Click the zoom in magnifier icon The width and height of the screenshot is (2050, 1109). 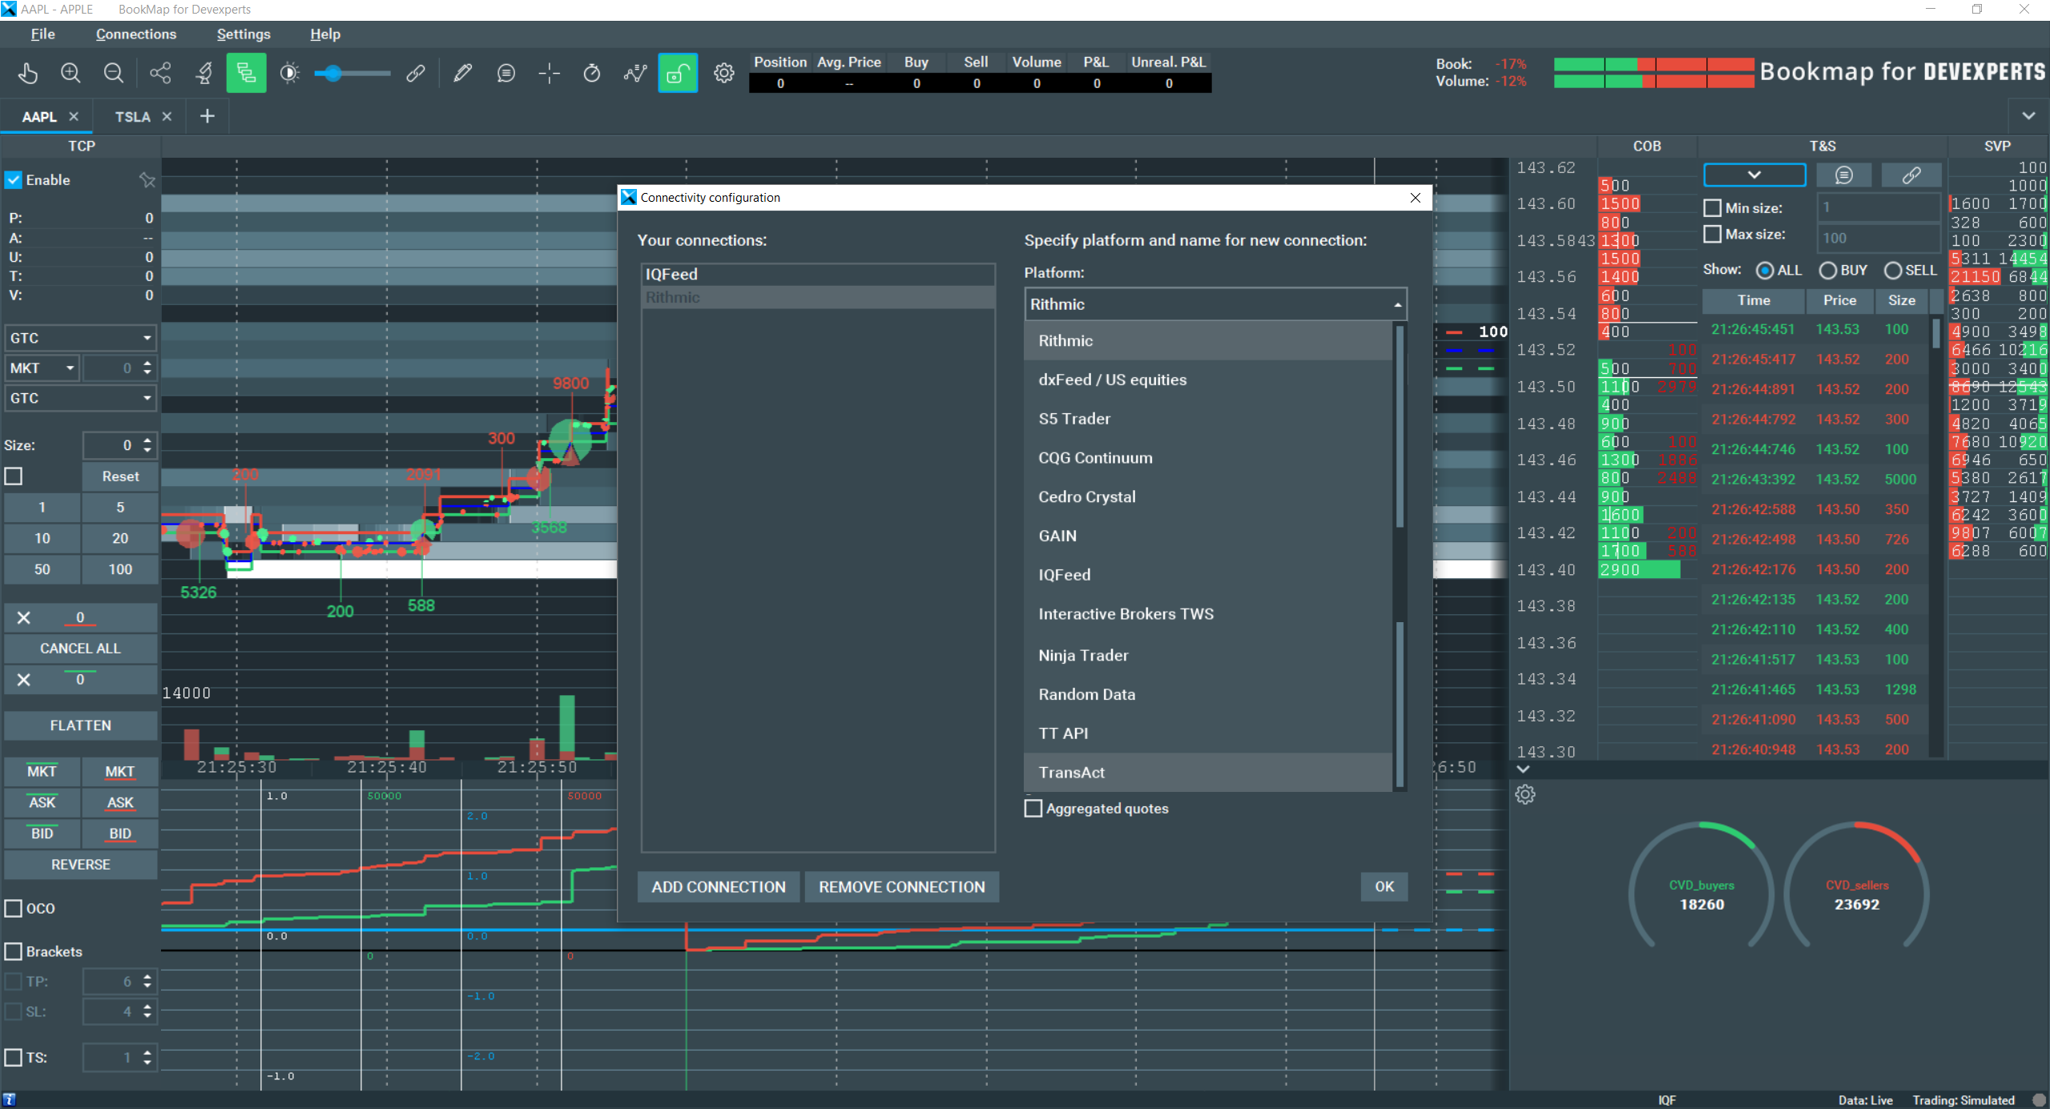pyautogui.click(x=70, y=74)
